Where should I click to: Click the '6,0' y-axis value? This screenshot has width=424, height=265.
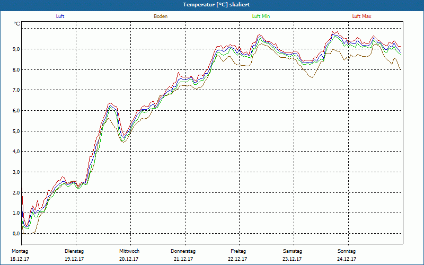[x=16, y=110]
